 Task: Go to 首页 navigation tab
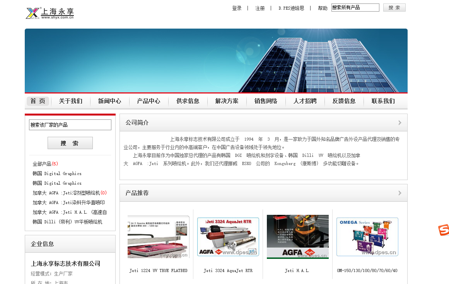pos(38,101)
